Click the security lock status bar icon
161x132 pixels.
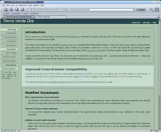tap(157, 131)
